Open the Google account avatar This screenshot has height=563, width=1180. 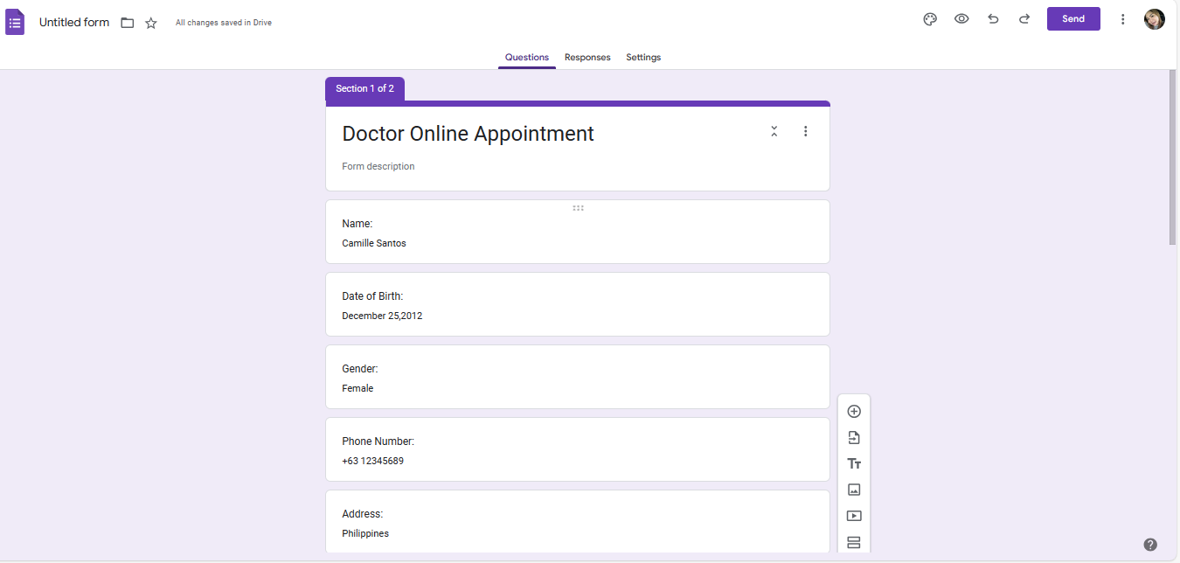pos(1155,19)
